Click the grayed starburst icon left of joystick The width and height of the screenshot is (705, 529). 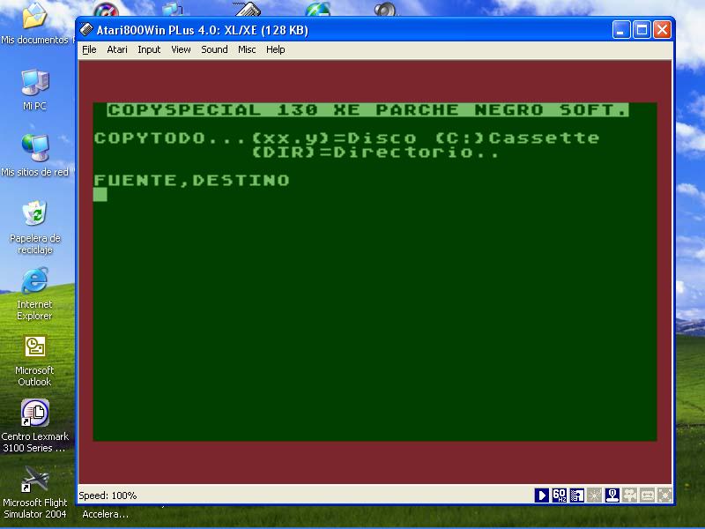(x=594, y=495)
